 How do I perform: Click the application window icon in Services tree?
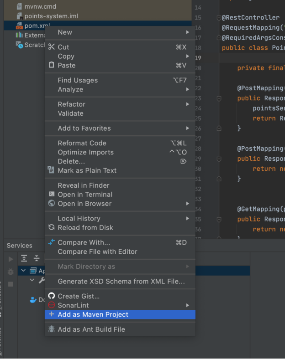point(33,271)
